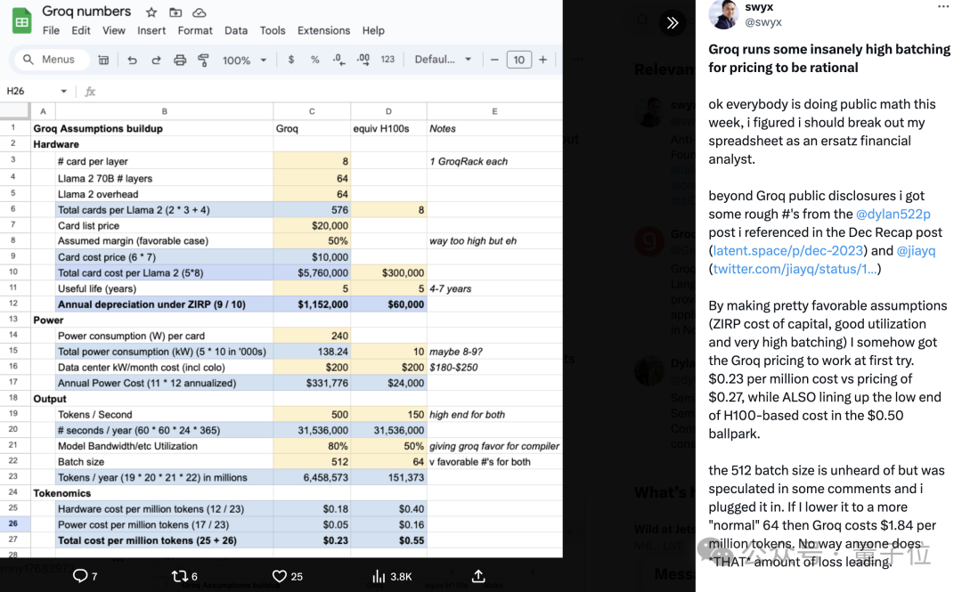Click the undo arrow in Sheets toolbar

click(132, 60)
